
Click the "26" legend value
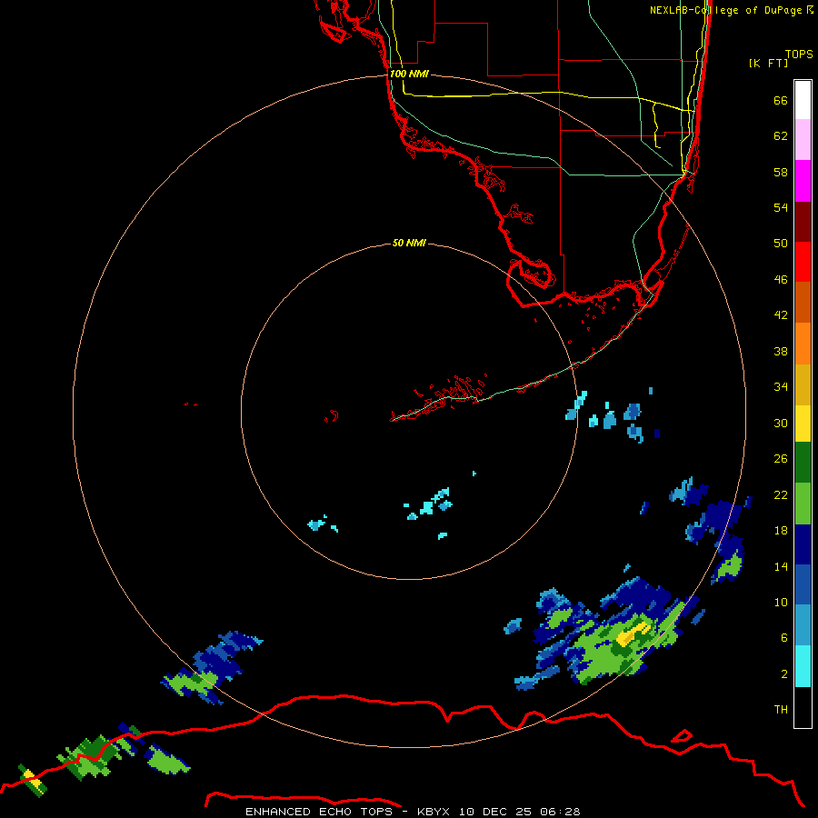[x=781, y=459]
